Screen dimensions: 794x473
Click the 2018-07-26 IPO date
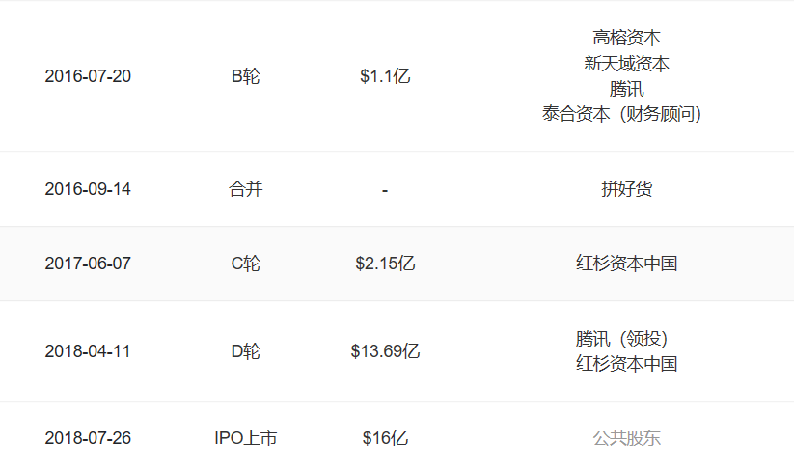pos(88,438)
